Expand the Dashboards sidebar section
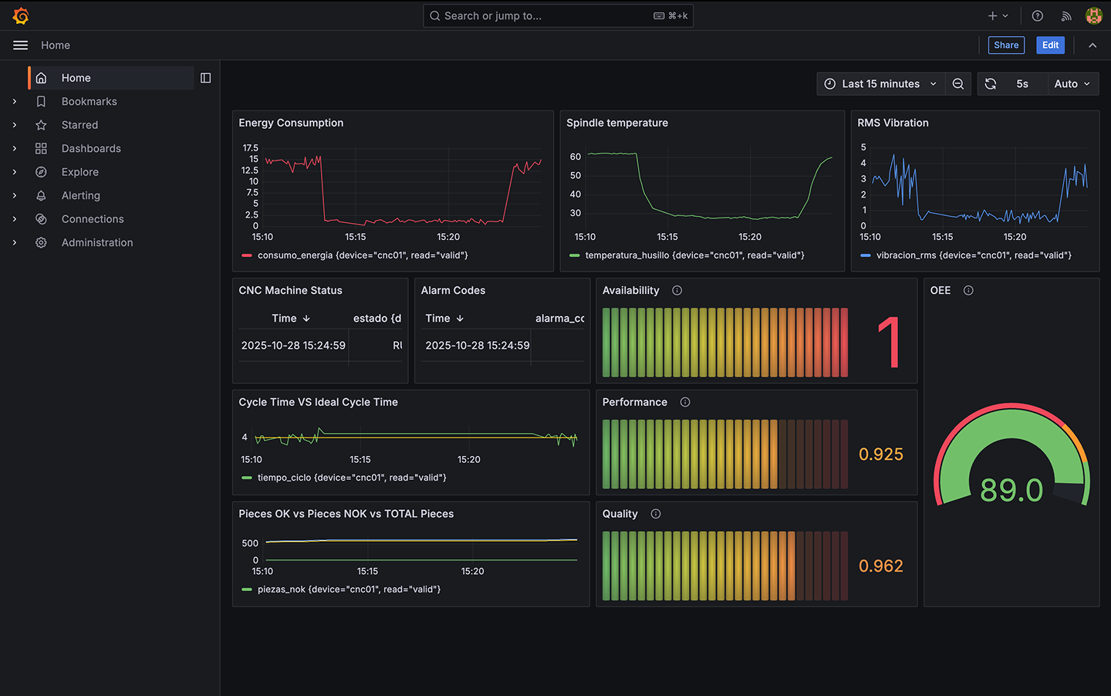 click(x=15, y=149)
